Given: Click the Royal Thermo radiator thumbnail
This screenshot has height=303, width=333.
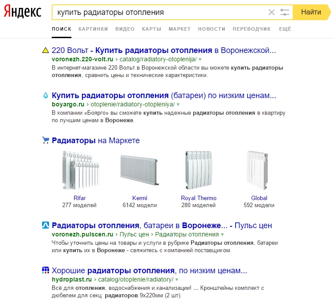Looking at the screenshot, I should (199, 170).
